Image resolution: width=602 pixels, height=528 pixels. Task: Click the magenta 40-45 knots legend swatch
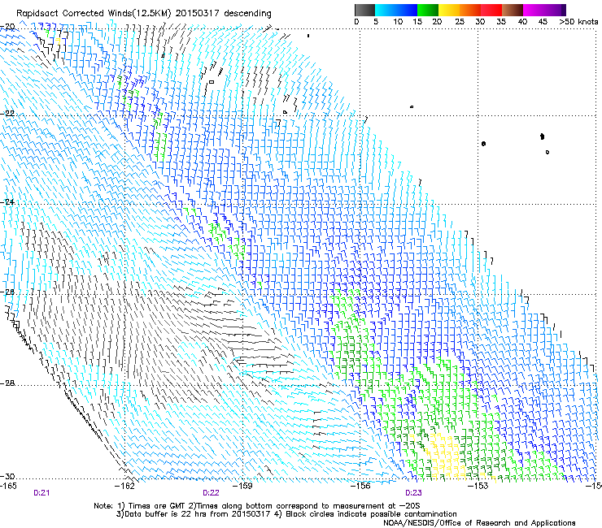click(534, 10)
